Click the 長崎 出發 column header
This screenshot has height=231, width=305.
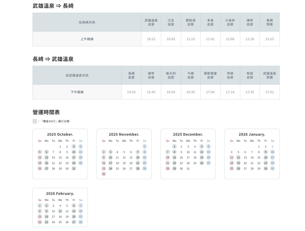[132, 75]
